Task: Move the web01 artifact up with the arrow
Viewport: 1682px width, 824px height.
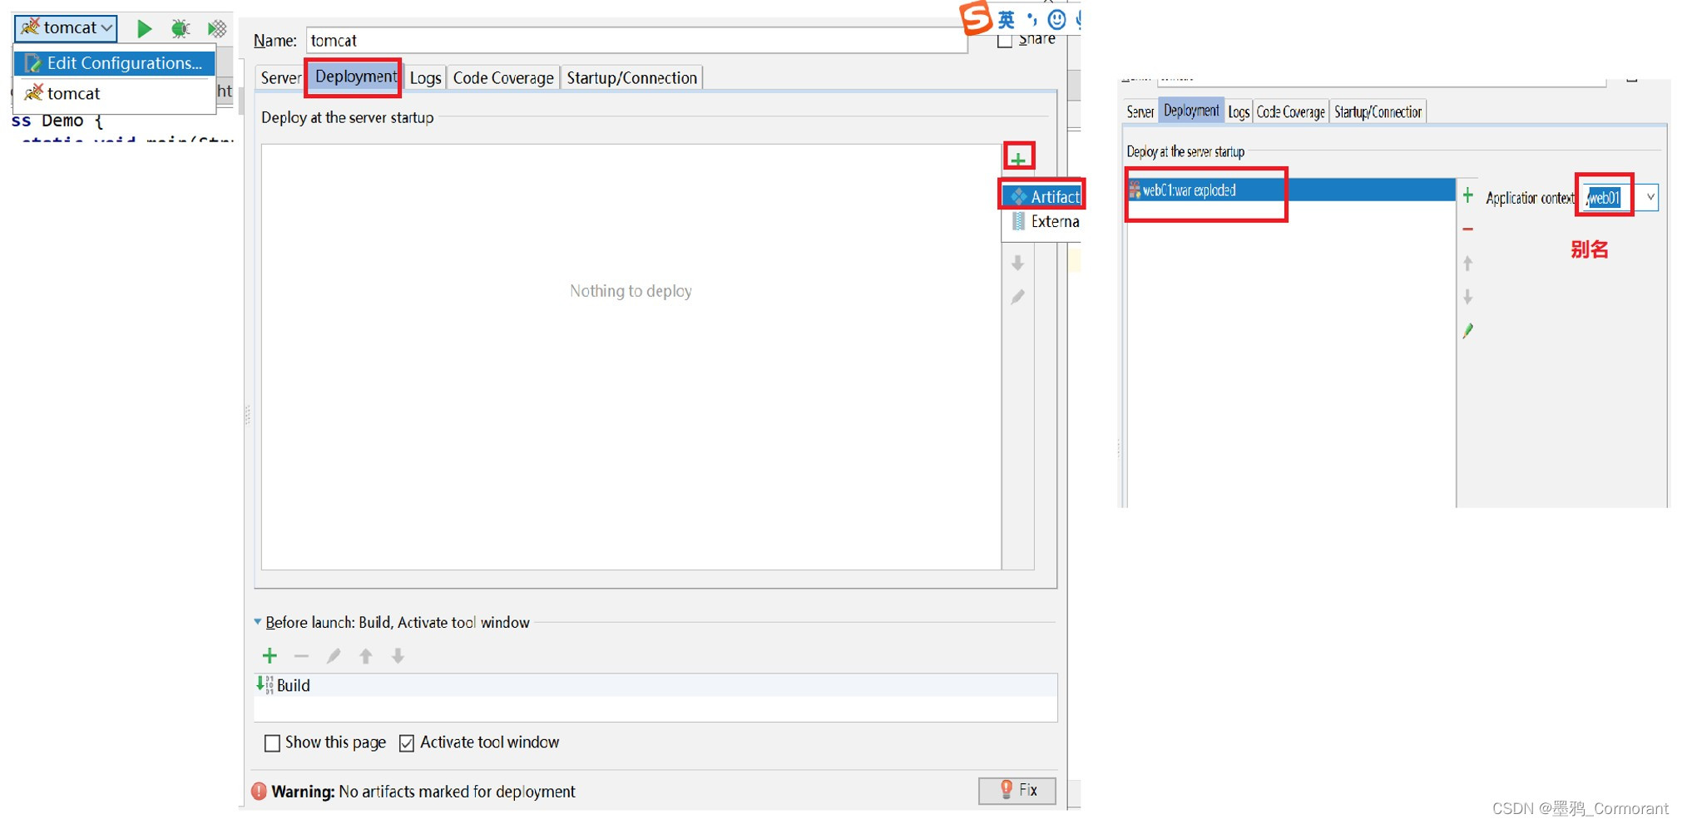Action: 1468,264
